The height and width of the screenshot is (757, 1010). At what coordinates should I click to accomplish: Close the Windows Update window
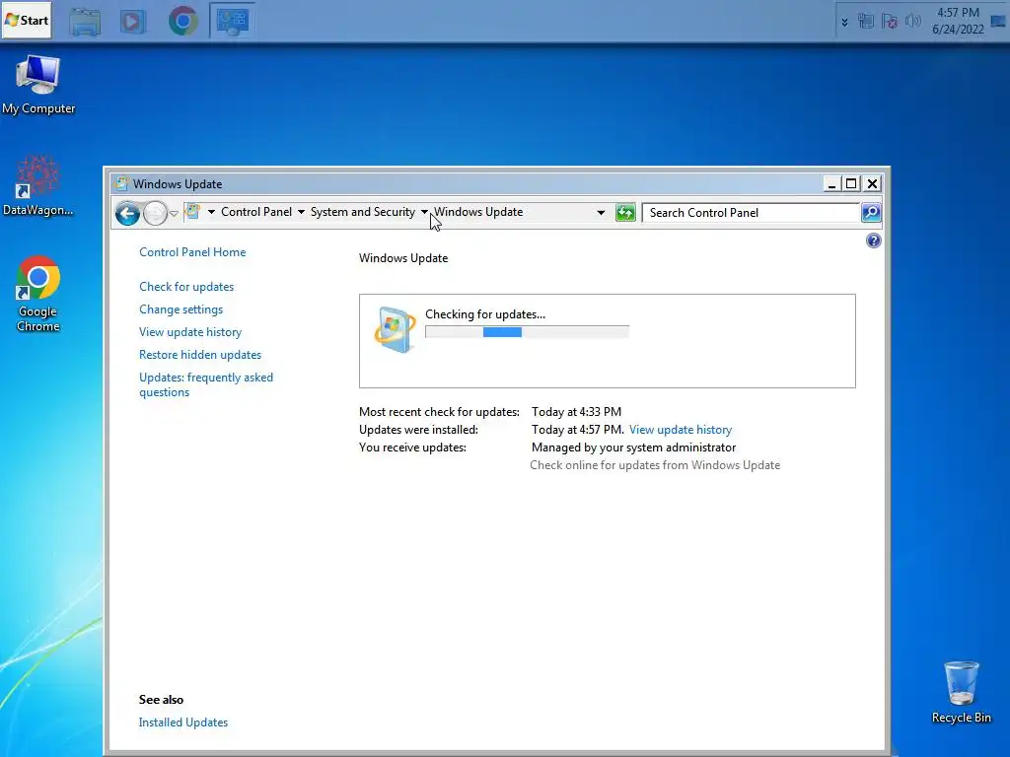[x=872, y=184]
